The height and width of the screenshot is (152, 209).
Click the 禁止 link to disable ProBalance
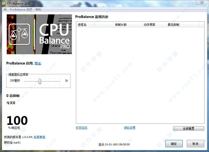[38, 63]
